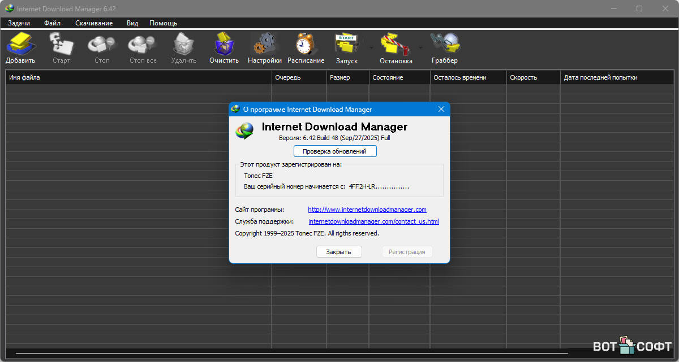This screenshot has width=679, height=362.
Task: Open the Вид menu
Action: click(132, 23)
